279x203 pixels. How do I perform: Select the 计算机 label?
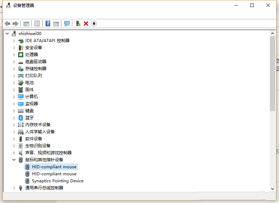click(32, 97)
